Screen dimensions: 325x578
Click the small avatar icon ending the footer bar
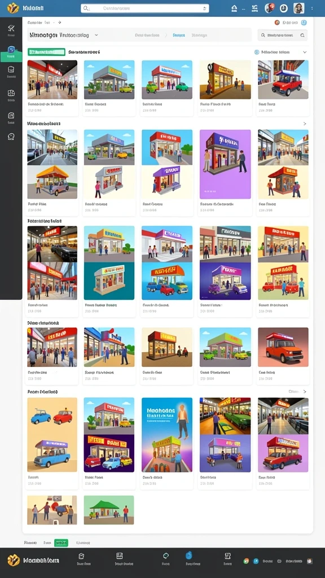click(x=310, y=561)
